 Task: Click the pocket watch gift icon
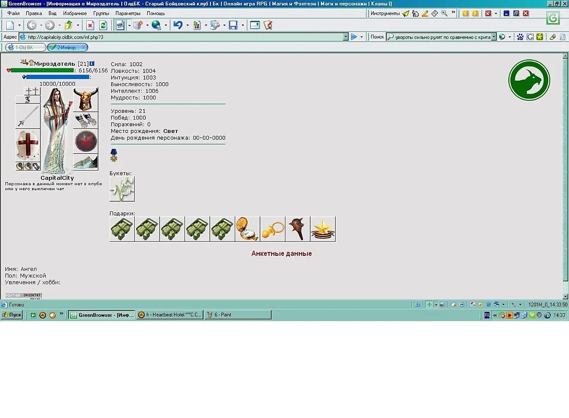point(247,229)
